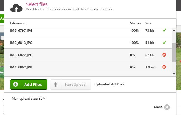Viewport: 181px width, 115px height.
Task: Click the Uploaded 4/8 files status text
Action: (x=109, y=84)
